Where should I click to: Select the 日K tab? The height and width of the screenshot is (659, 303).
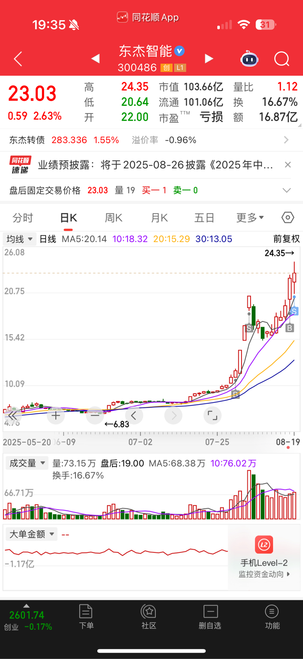click(68, 218)
